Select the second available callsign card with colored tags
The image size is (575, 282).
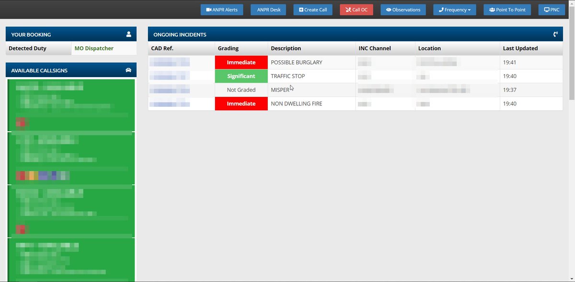[x=71, y=158]
